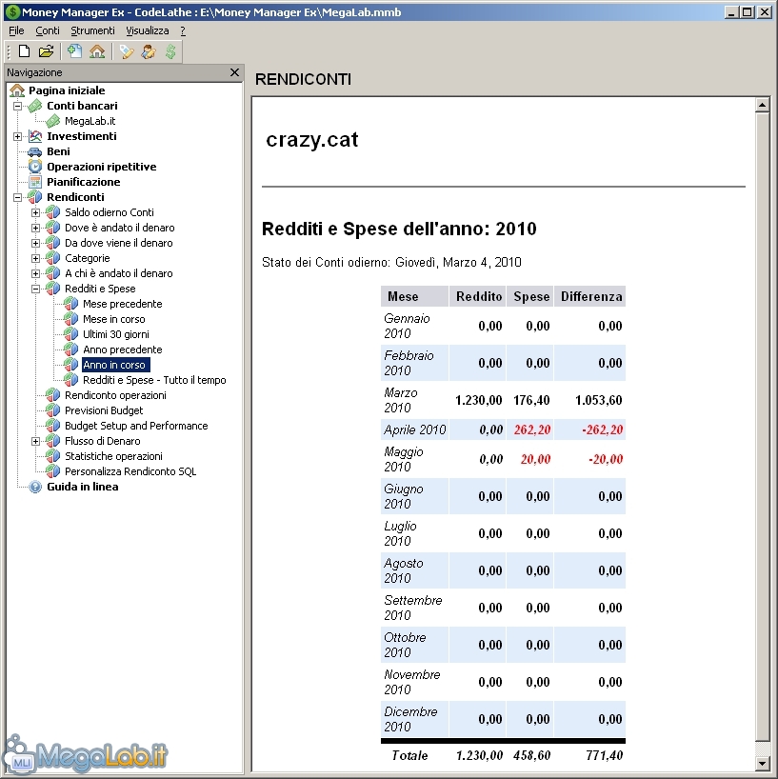
Task: Open the Visualizza menu
Action: [x=147, y=30]
